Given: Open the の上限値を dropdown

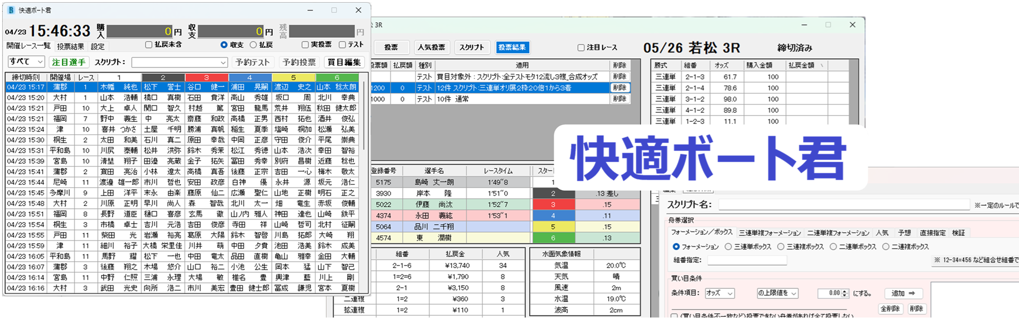Looking at the screenshot, I should click(778, 293).
